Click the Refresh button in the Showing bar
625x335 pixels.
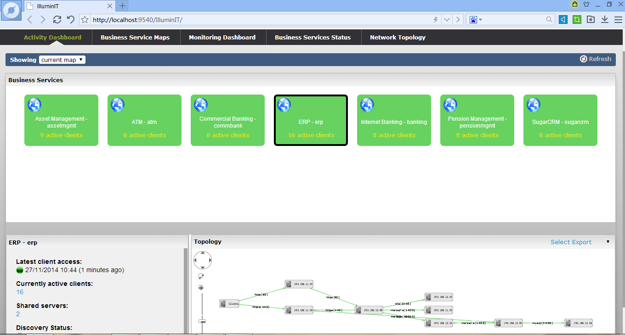coord(596,59)
